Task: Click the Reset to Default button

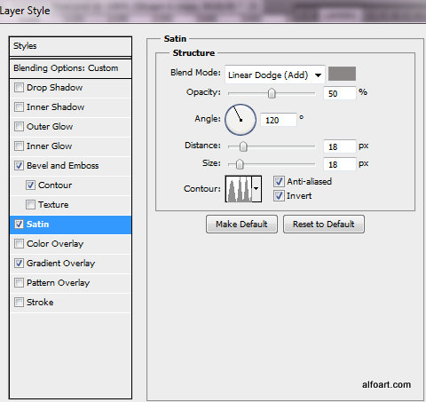Action: [324, 225]
